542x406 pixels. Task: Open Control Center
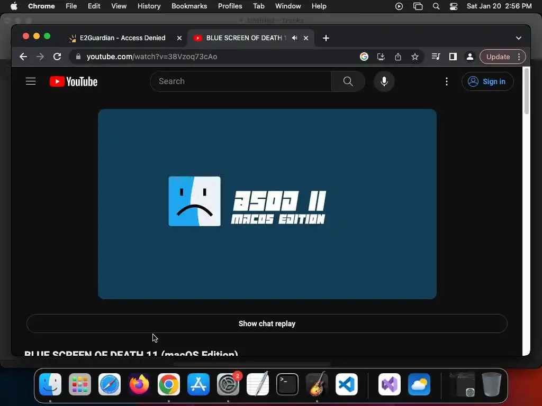[x=454, y=6]
